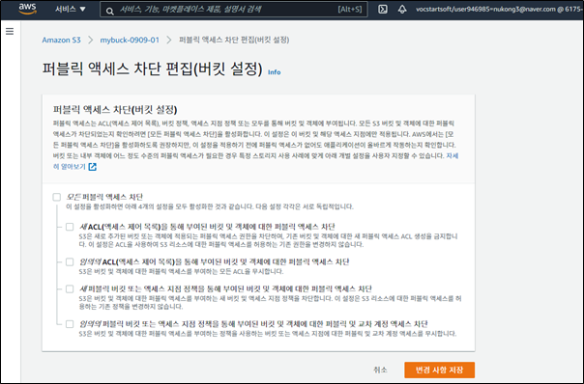Screen dimensions: 584x384
Task: Click the 취소 cancel button
Action: click(x=380, y=370)
